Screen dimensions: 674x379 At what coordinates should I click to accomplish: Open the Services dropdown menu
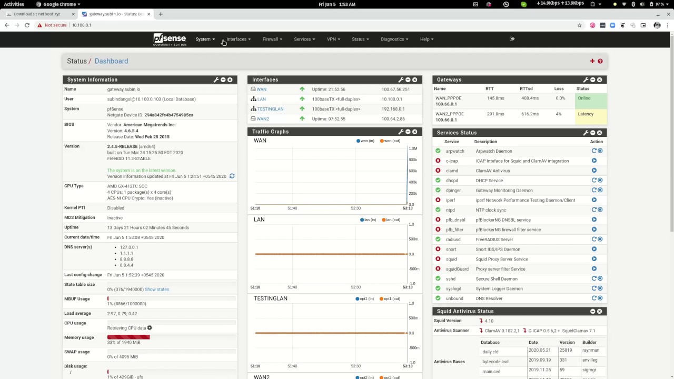pos(304,39)
